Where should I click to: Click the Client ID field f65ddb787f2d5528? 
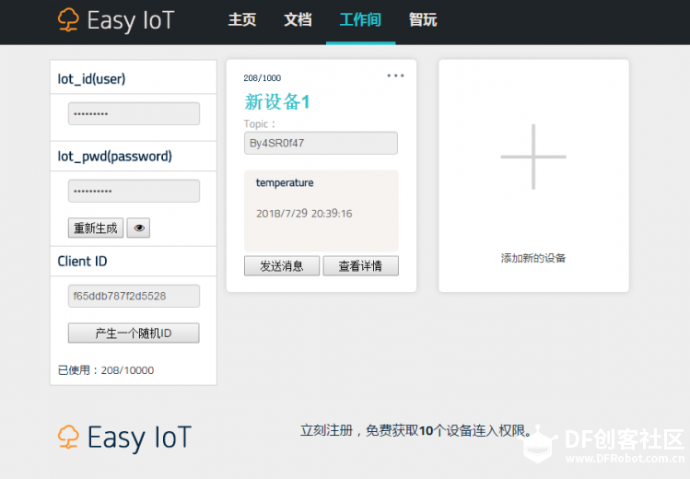[134, 296]
